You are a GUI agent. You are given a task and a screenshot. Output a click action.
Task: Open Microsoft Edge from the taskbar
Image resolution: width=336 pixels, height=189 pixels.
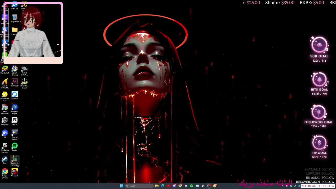click(162, 186)
